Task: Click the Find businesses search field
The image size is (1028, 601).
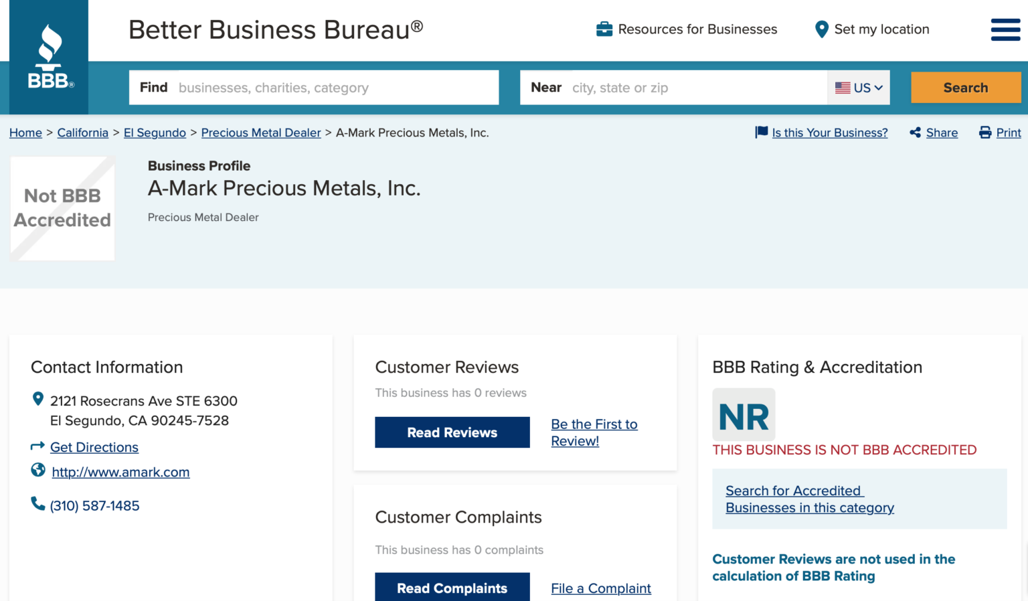Action: click(x=335, y=88)
